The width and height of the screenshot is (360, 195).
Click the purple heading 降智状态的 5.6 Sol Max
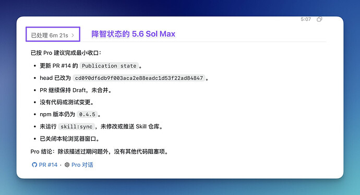133,34
